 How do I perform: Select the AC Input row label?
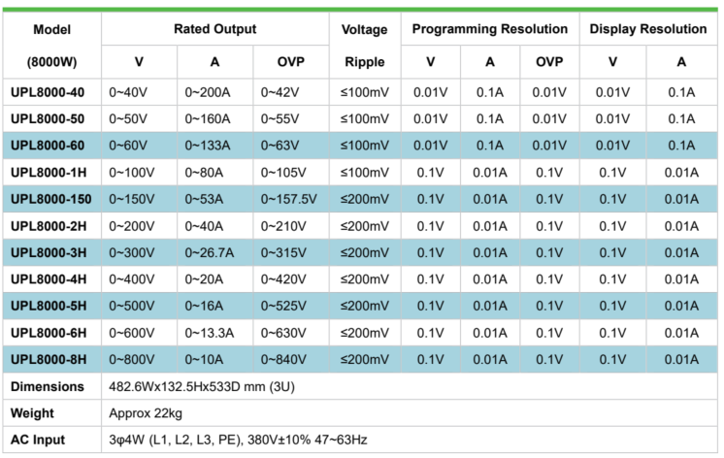pos(37,440)
